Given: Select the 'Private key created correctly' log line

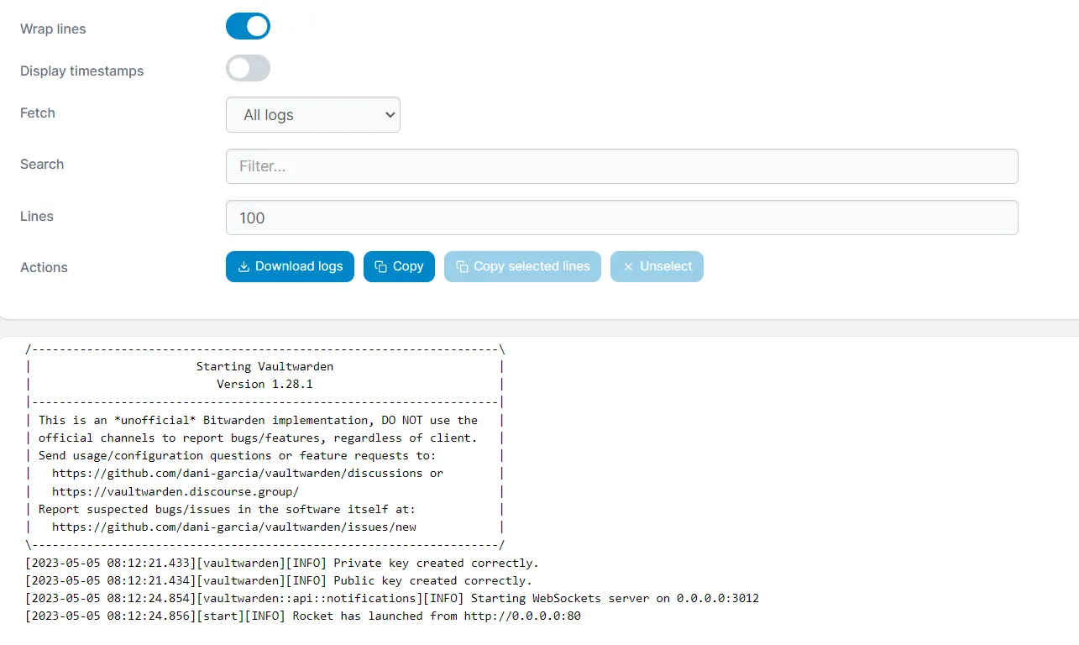Looking at the screenshot, I should pos(282,563).
